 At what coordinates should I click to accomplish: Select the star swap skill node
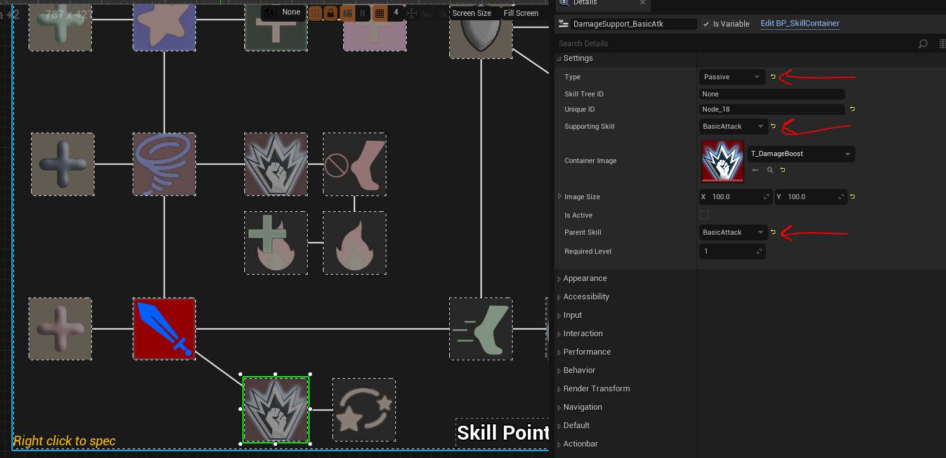(x=364, y=410)
